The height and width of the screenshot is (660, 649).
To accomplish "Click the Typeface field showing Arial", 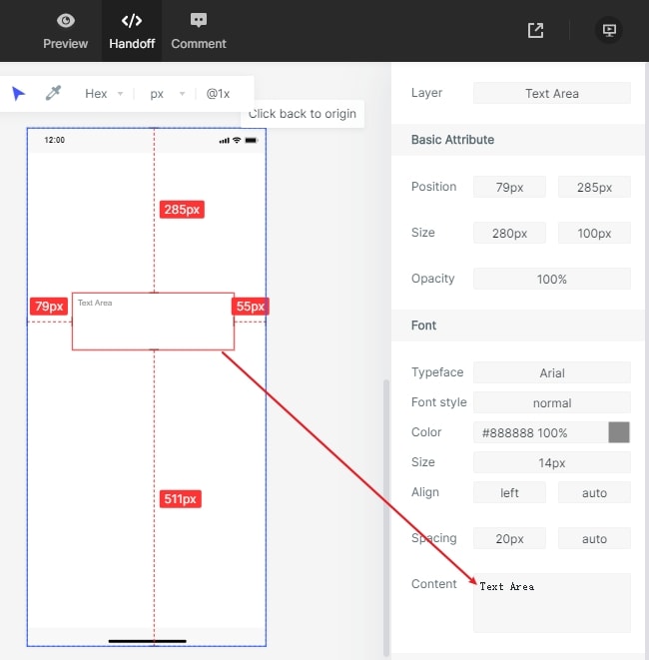I will 552,372.
